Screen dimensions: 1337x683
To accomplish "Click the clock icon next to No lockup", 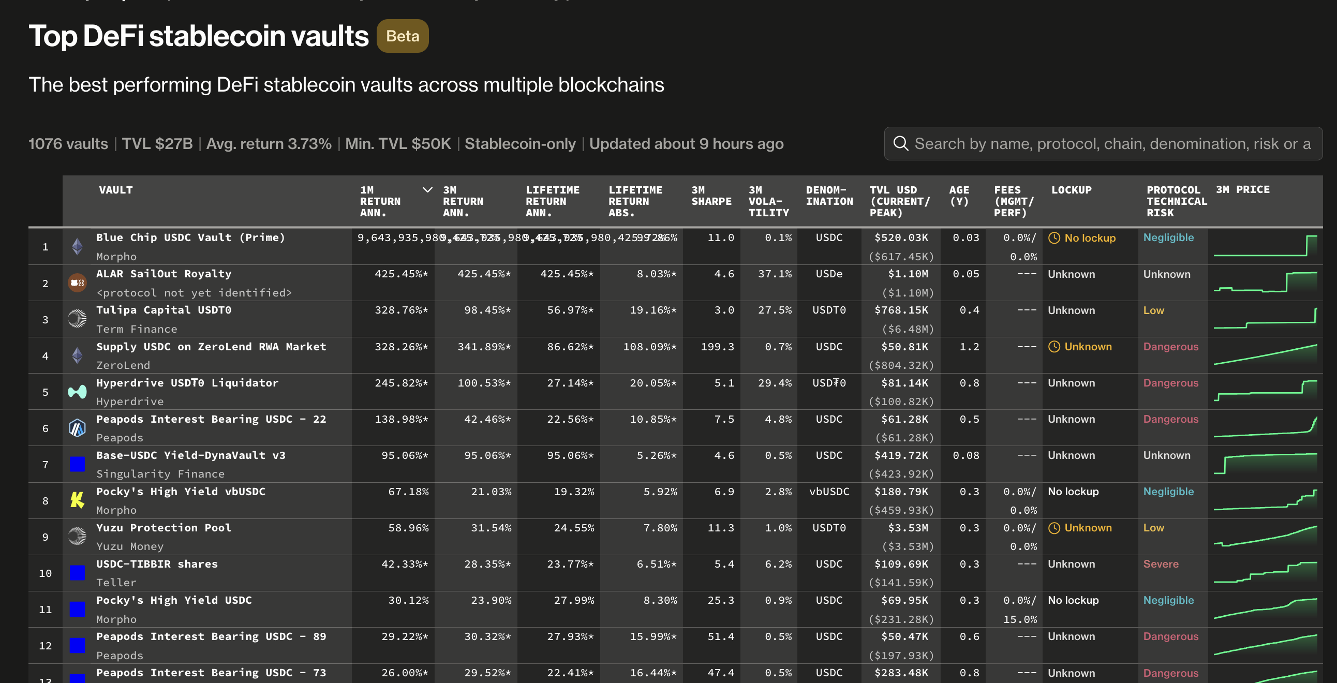I will (x=1053, y=237).
